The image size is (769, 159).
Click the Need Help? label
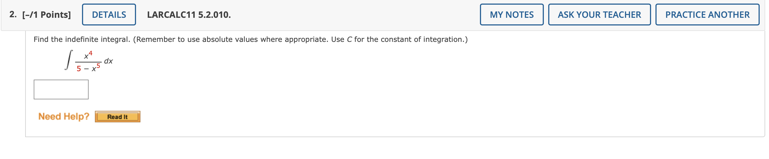point(64,116)
